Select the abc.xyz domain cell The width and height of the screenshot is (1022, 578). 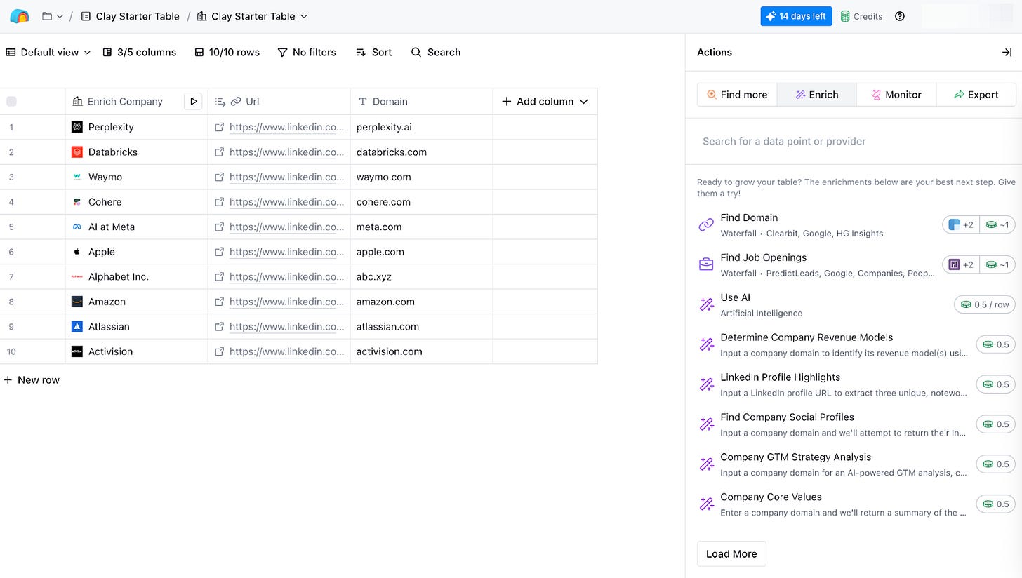[422, 276]
